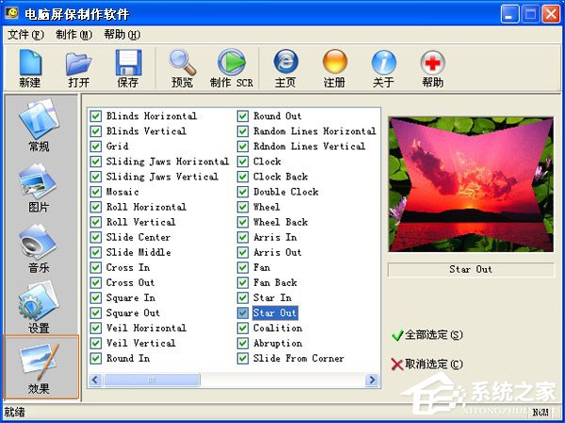Open 主页 homepage icon
The image size is (565, 423).
[285, 67]
